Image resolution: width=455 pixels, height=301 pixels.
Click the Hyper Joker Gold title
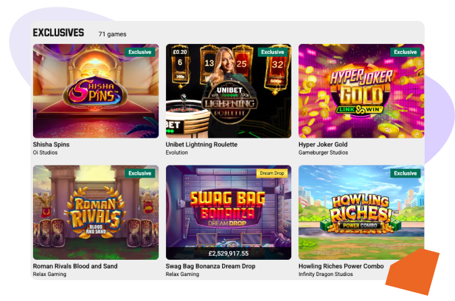(x=323, y=144)
